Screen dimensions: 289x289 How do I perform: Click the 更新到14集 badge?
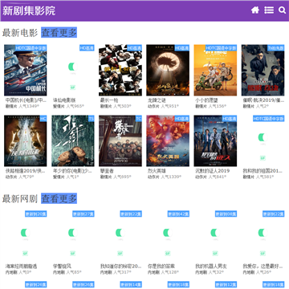click(131, 284)
